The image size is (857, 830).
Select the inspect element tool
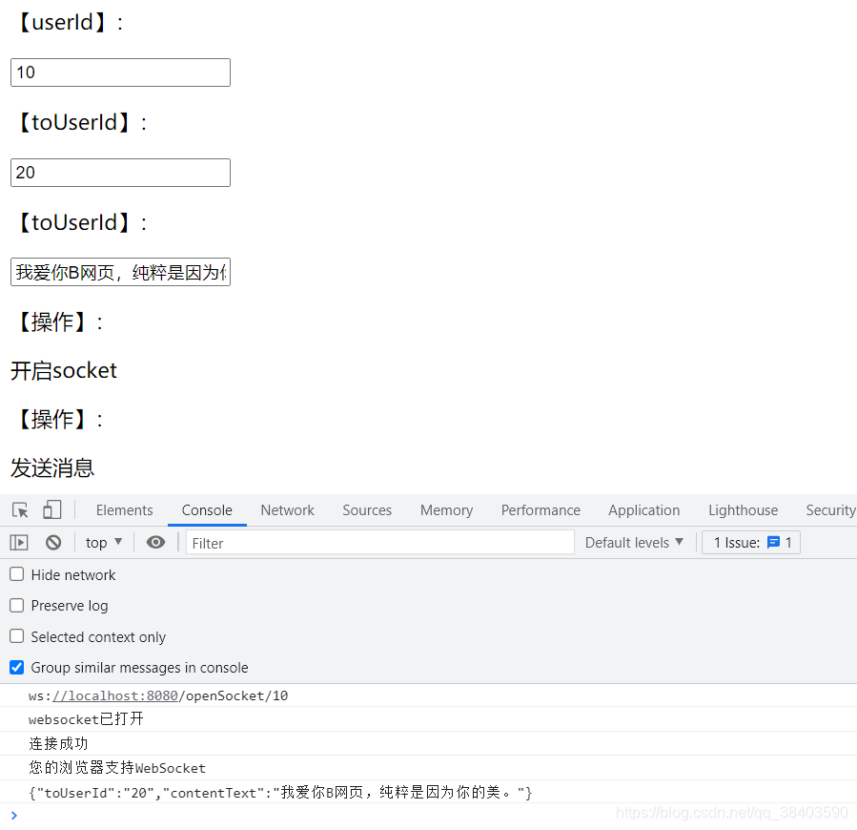(x=19, y=509)
